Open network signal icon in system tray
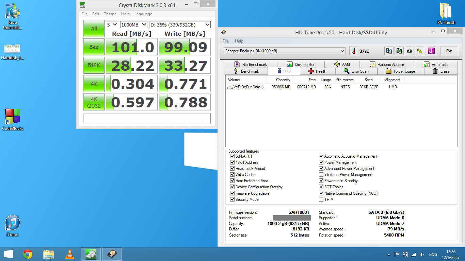 pyautogui.click(x=414, y=254)
